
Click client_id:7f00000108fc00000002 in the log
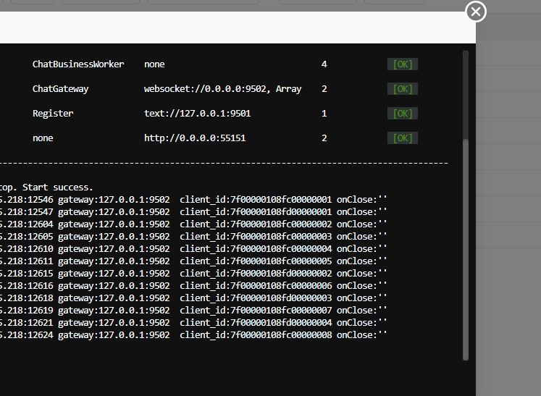[256, 224]
